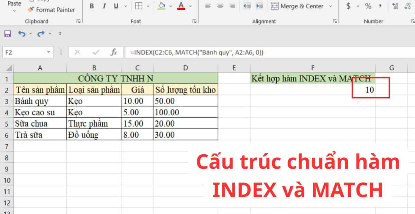Click the Insert Function fx icon
This screenshot has width=415, height=214.
(113, 52)
